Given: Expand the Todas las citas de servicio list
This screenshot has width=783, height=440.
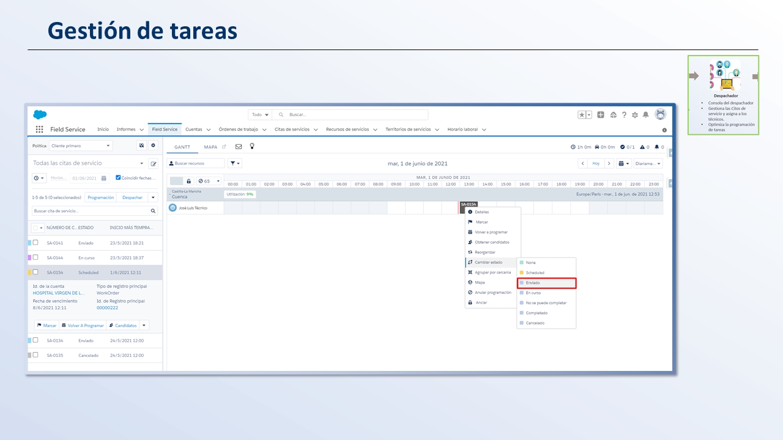Looking at the screenshot, I should pos(142,164).
